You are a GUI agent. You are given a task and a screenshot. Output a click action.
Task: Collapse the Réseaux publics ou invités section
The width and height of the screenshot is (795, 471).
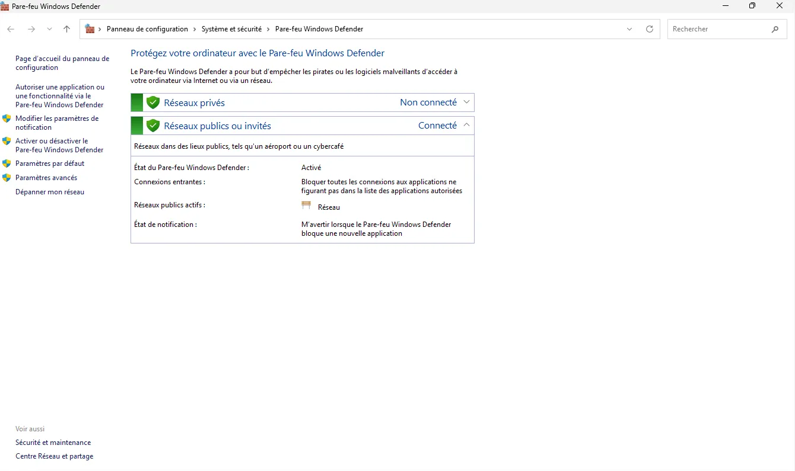coord(466,125)
